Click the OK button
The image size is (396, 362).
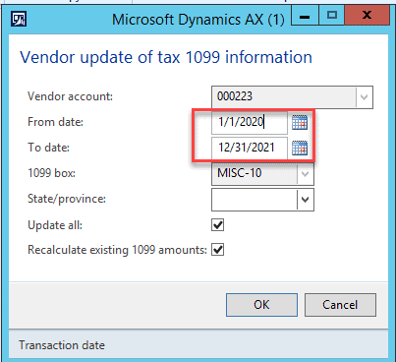click(261, 305)
